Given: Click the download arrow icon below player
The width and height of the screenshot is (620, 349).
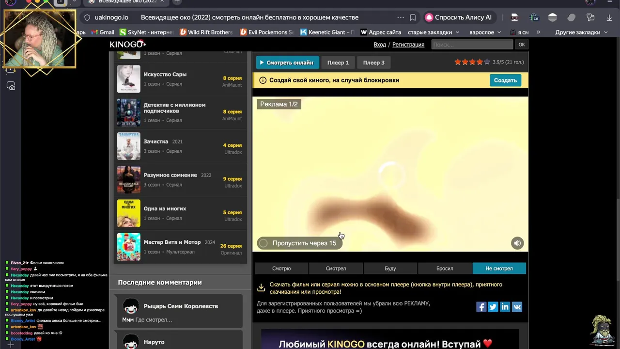Looking at the screenshot, I should point(261,288).
